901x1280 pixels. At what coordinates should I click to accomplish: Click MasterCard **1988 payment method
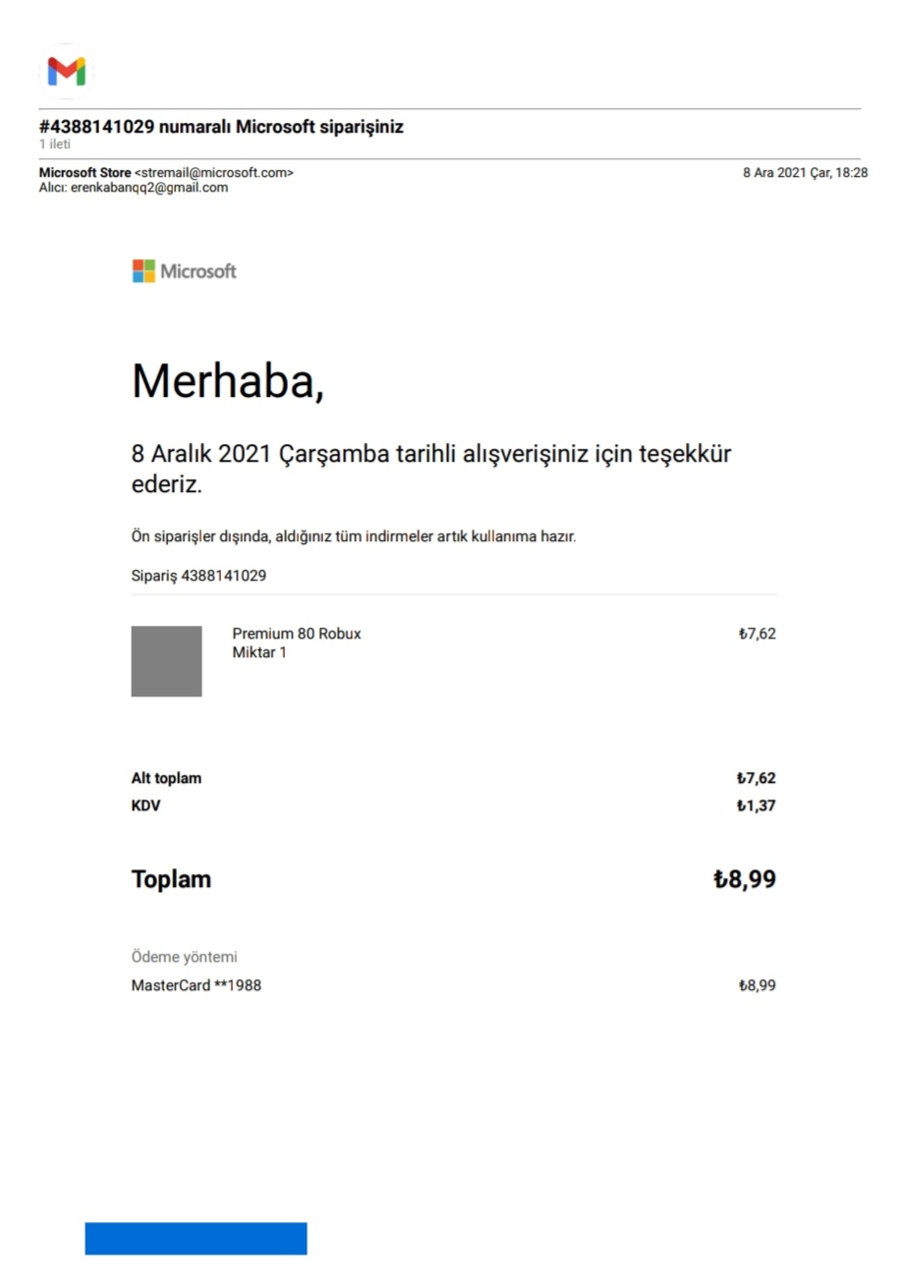tap(197, 985)
